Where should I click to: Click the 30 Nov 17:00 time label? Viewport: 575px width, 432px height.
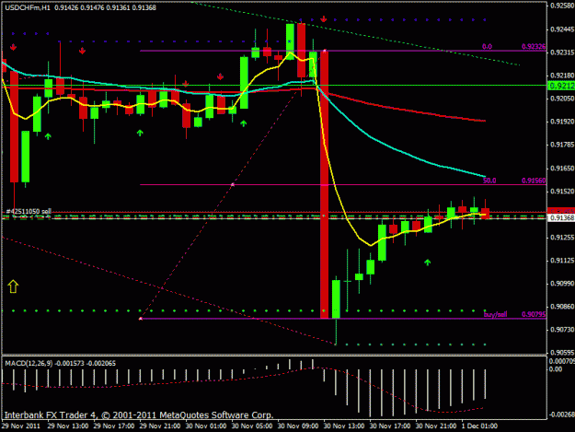click(390, 426)
